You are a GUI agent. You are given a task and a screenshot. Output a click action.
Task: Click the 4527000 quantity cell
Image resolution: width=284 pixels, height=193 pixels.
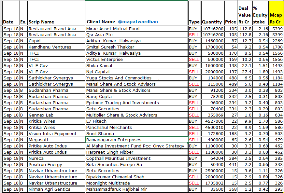tap(213, 121)
